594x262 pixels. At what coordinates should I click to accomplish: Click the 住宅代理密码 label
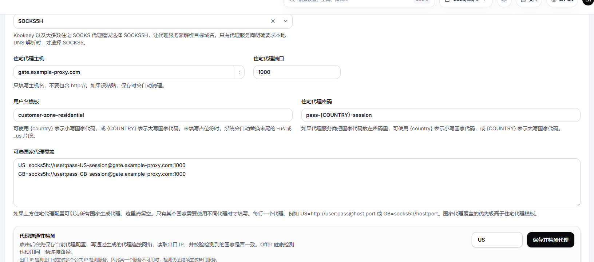click(317, 102)
